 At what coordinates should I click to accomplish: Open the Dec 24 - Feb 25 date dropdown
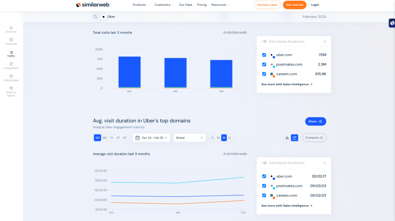tap(151, 138)
